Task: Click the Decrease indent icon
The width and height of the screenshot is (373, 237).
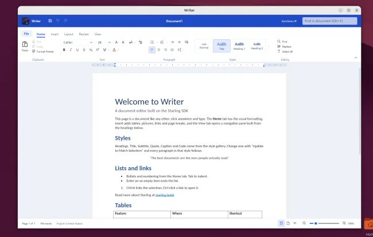Action: coord(173,42)
